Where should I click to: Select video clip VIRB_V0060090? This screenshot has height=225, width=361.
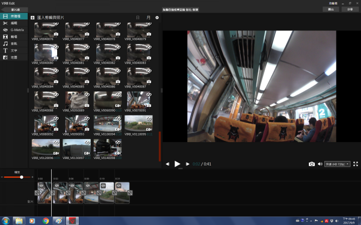[x=108, y=100]
